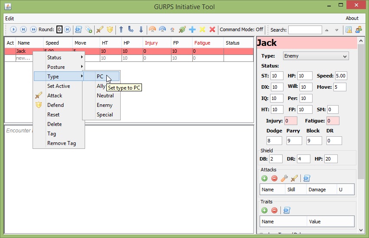Click the Speed column header
Image resolution: width=369 pixels, height=238 pixels.
pos(58,43)
